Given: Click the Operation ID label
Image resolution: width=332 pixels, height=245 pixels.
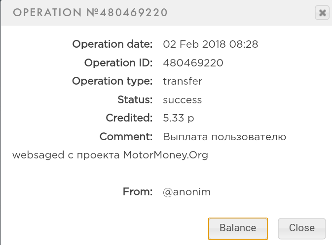Looking at the screenshot, I should pos(118,63).
